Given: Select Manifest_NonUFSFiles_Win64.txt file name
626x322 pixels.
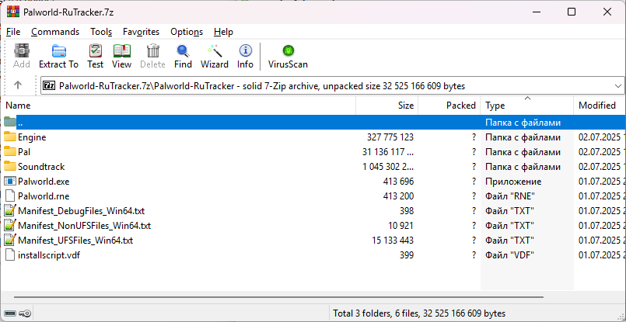Looking at the screenshot, I should click(84, 226).
